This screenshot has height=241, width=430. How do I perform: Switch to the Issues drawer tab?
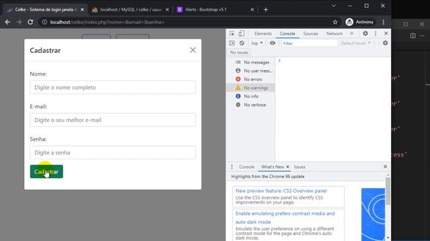tap(300, 167)
